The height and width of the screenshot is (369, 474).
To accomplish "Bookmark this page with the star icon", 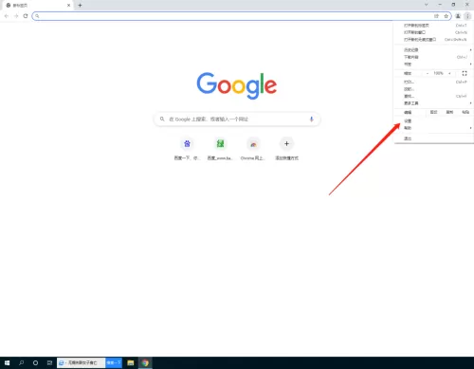I will [x=446, y=16].
